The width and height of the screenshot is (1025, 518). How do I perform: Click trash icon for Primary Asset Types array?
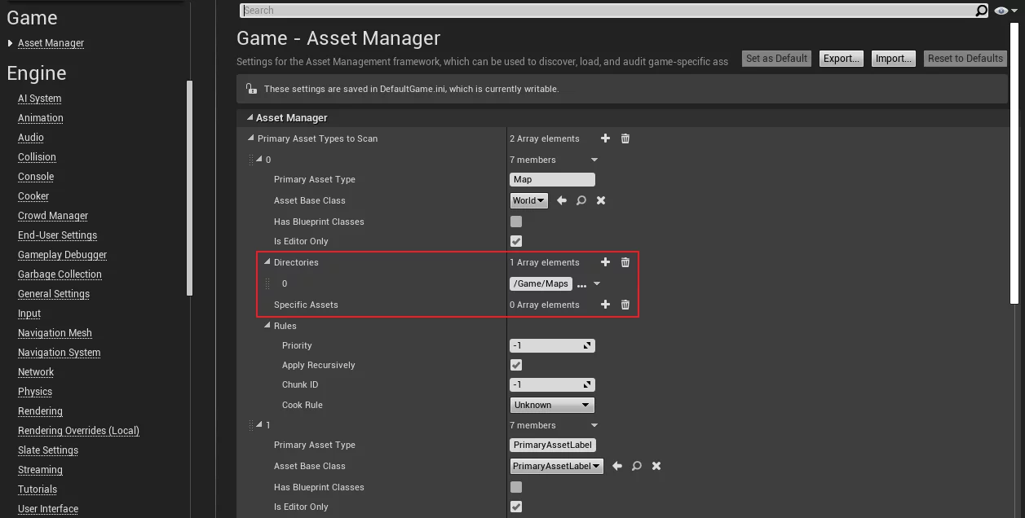tap(625, 138)
